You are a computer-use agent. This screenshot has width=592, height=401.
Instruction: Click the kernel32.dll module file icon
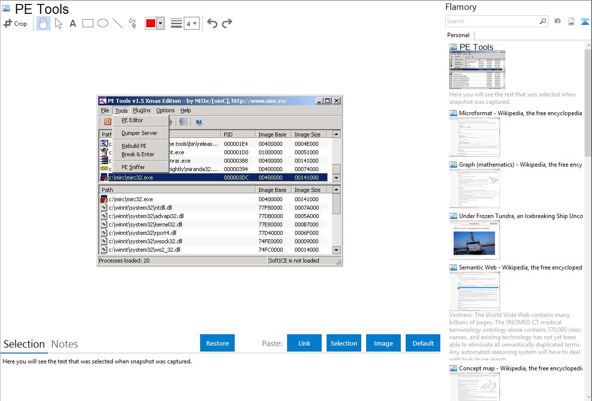click(104, 224)
